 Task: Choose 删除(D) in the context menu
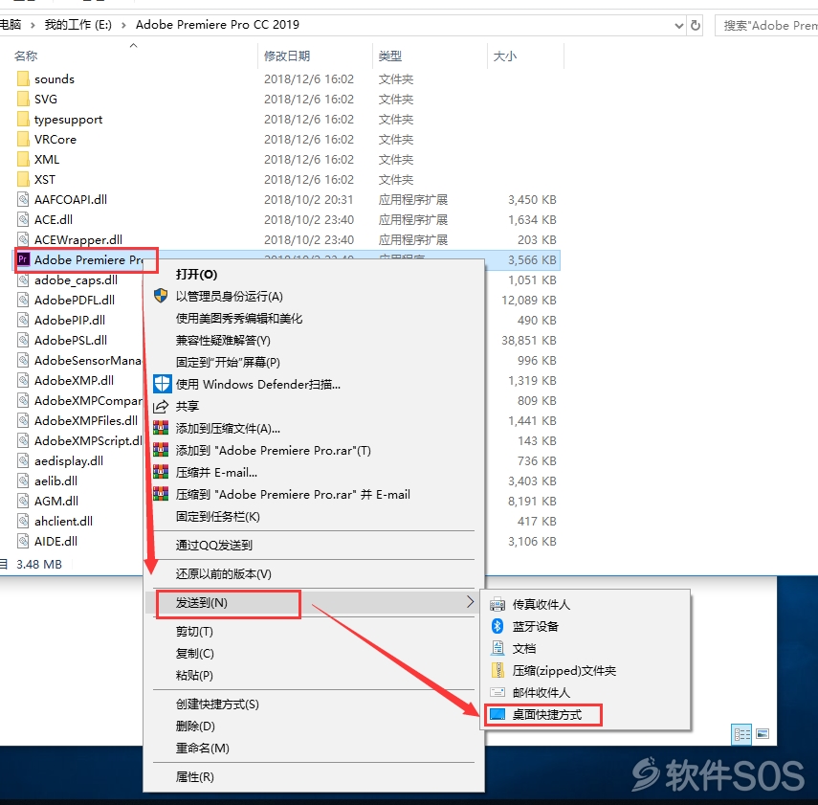(195, 726)
